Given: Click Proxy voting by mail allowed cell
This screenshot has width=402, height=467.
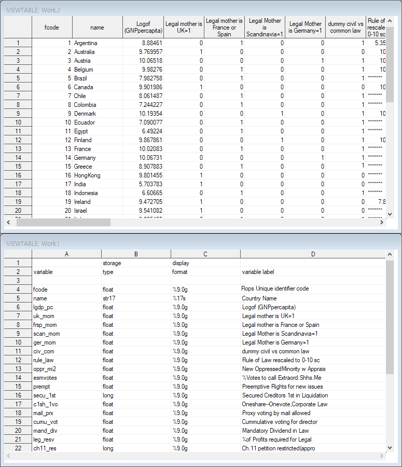Looking at the screenshot, I should point(313,413).
